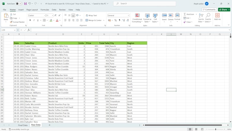Screen dimensions: 232x131
Task: Collapse the ribbon with chevron
Action: 229,25
